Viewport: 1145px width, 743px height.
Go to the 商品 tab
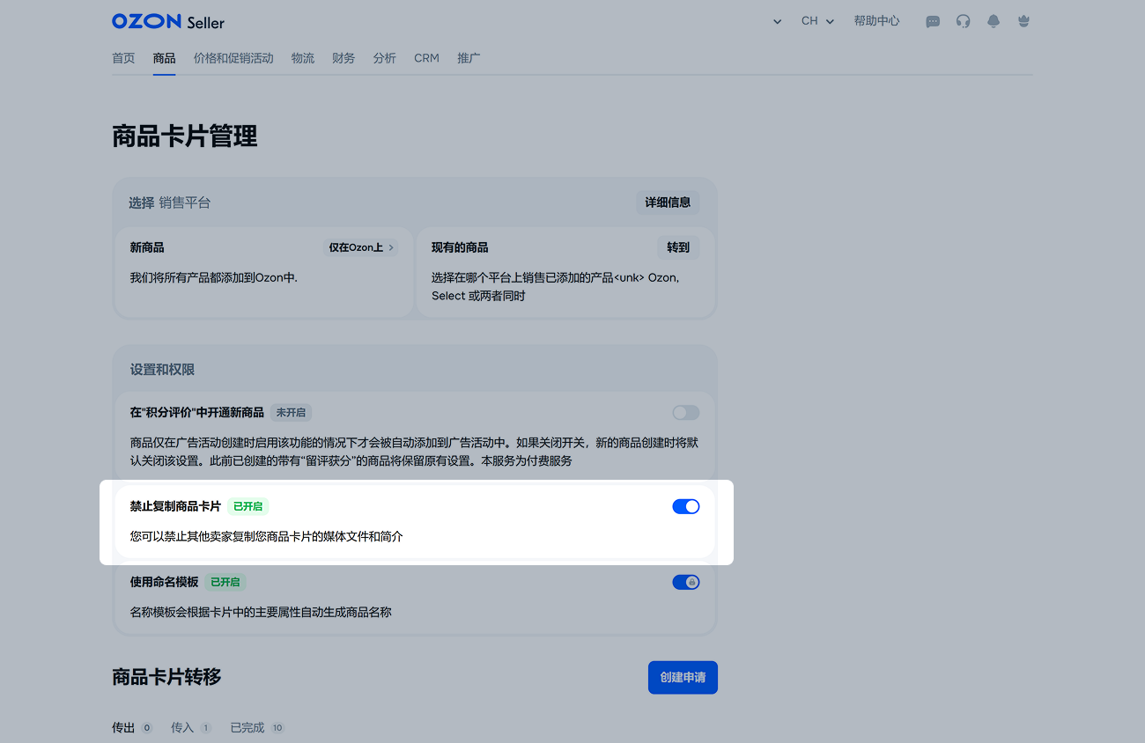164,58
